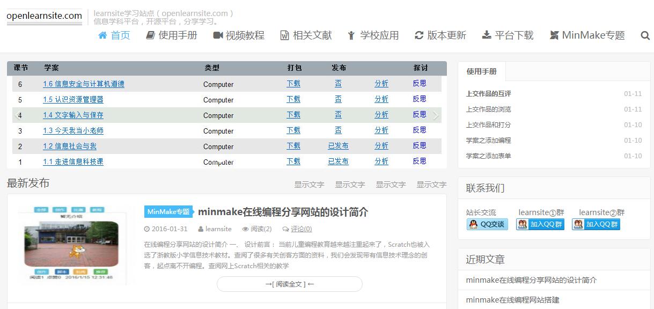The width and height of the screenshot is (654, 309).
Task: Open the 首页 home menu item
Action: (114, 35)
